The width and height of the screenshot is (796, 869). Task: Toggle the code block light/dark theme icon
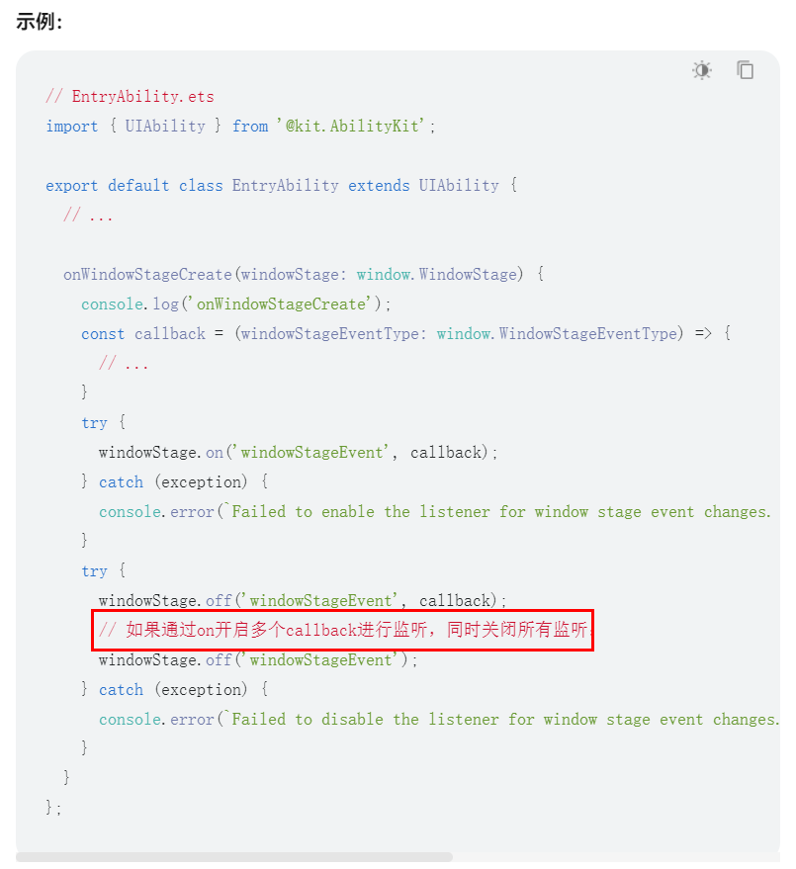(702, 70)
